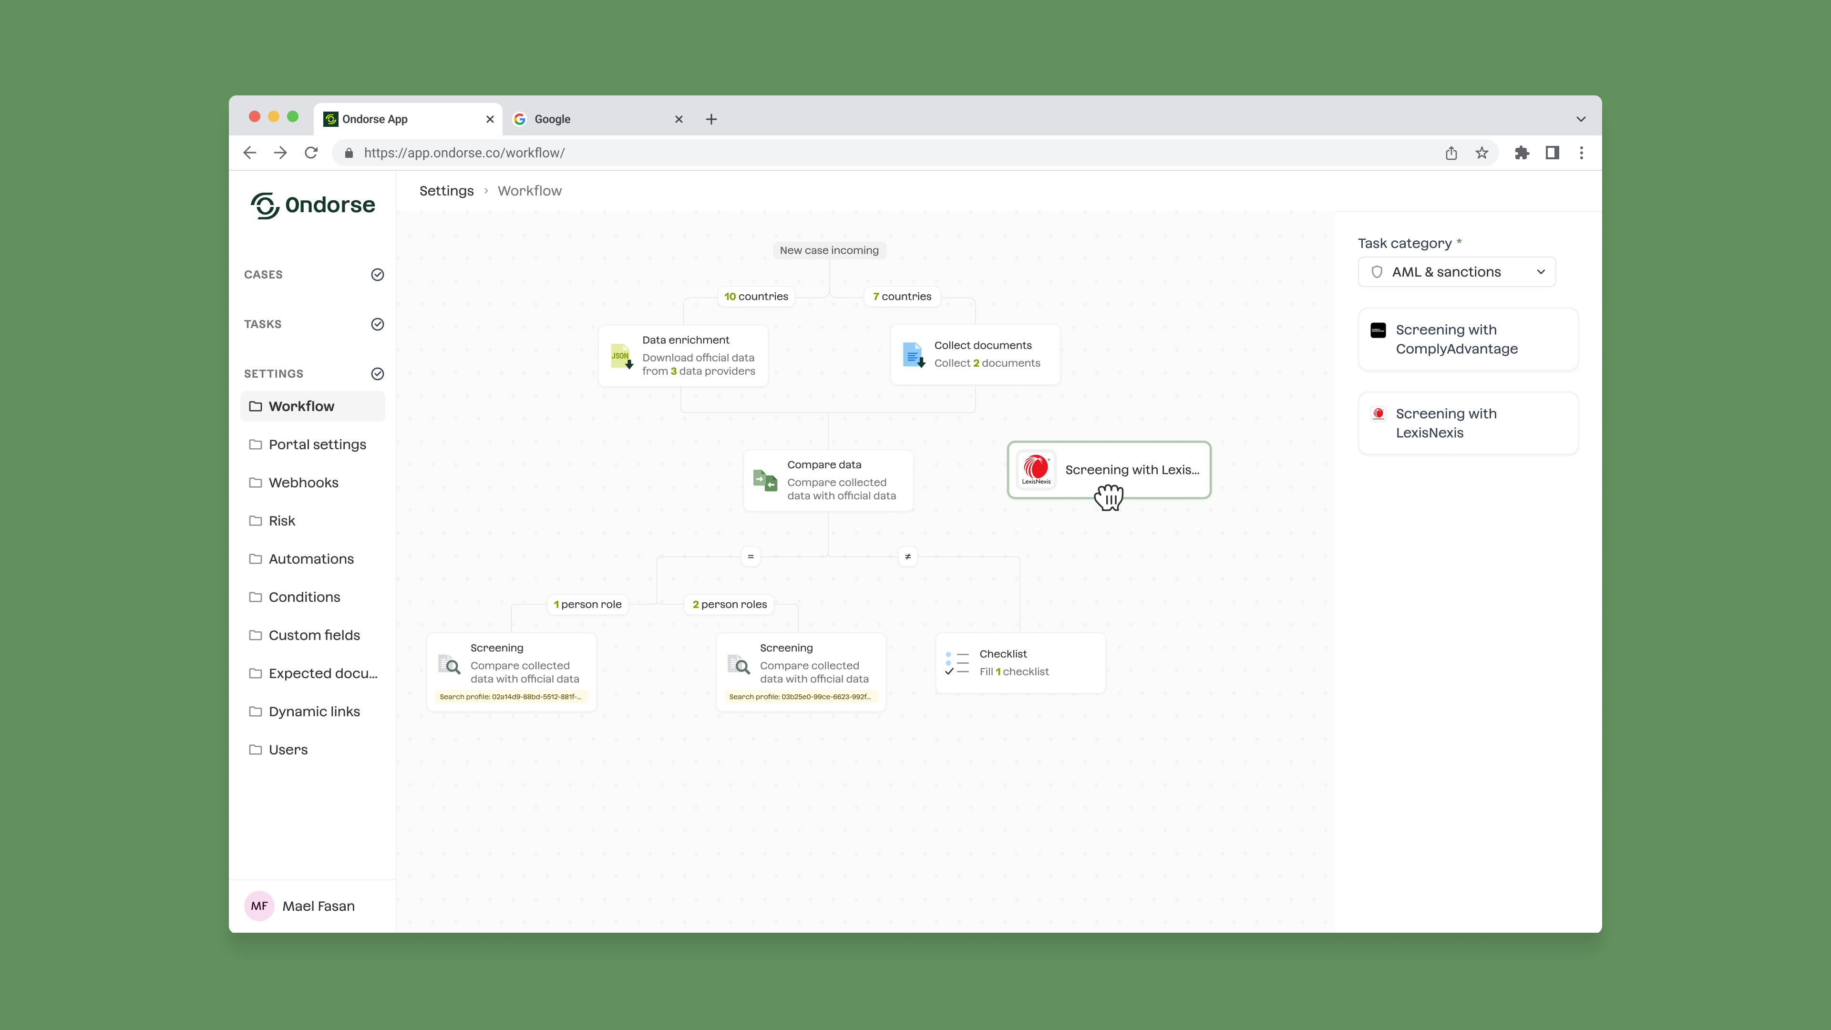Select the New case incoming node
This screenshot has width=1831, height=1030.
tap(829, 250)
